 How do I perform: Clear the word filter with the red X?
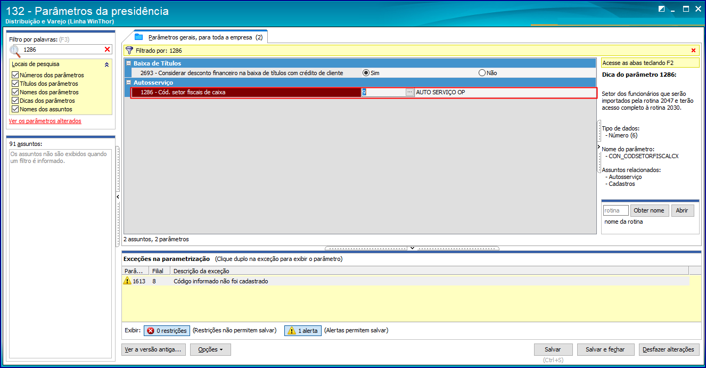click(107, 50)
